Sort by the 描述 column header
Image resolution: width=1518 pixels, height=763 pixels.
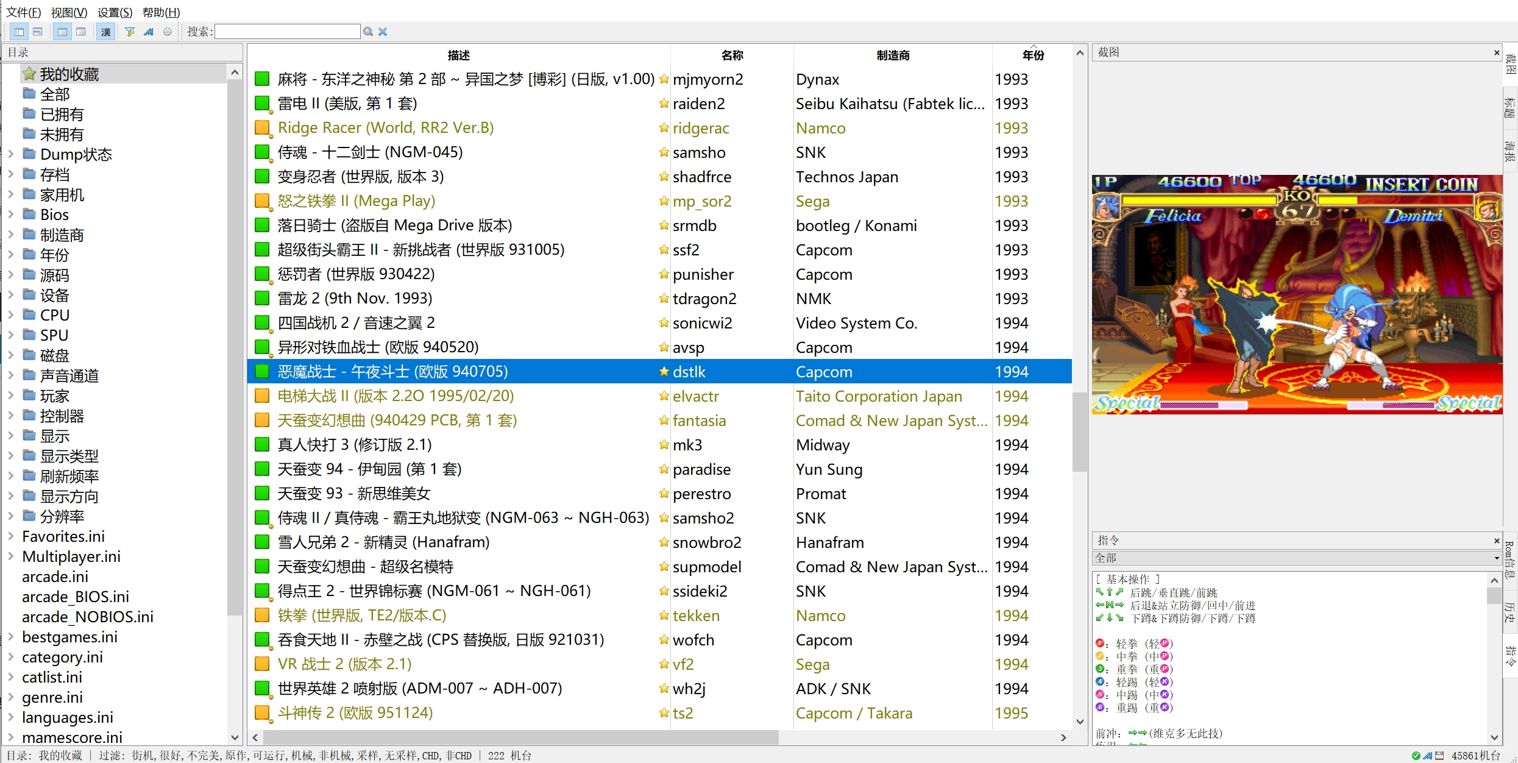coord(459,55)
